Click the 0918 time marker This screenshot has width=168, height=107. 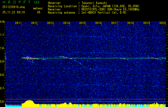point(131,23)
